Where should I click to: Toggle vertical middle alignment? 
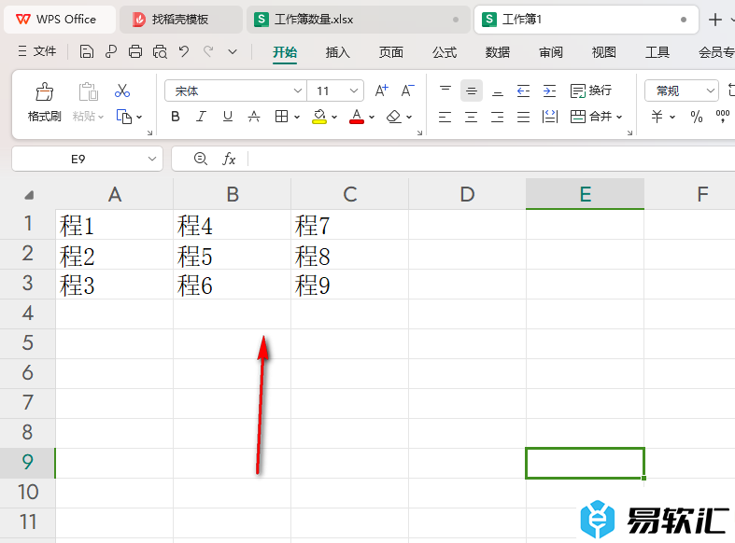pos(472,90)
